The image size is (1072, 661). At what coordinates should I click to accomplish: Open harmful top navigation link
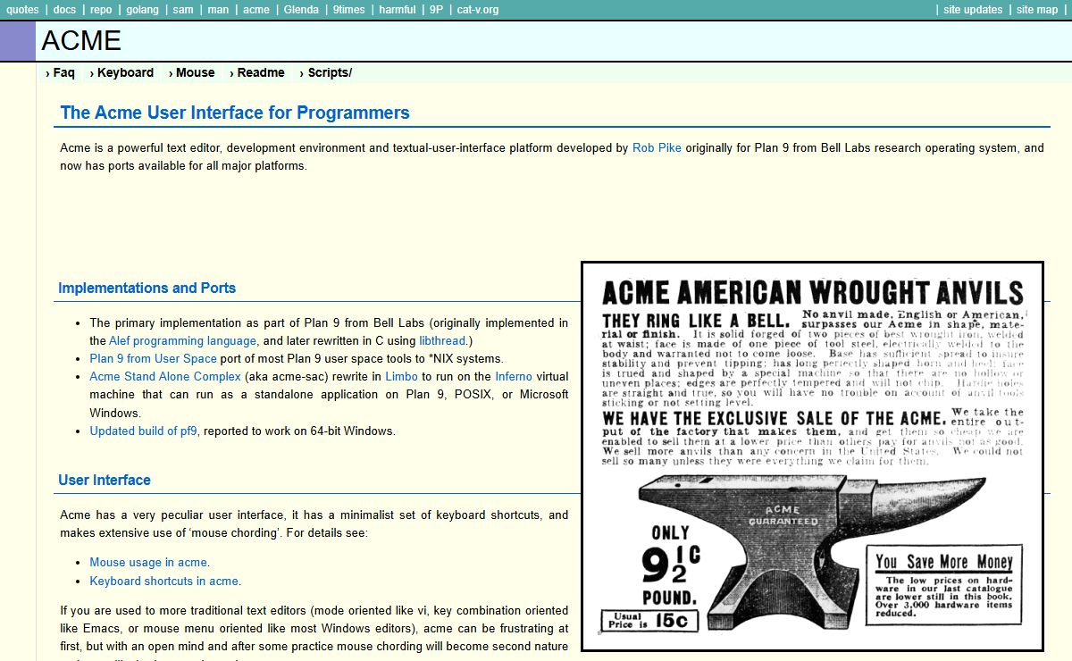pyautogui.click(x=398, y=10)
